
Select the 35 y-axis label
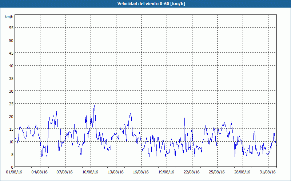point(11,79)
